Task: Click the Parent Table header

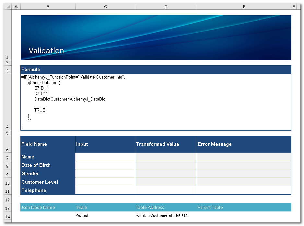Action: point(244,207)
